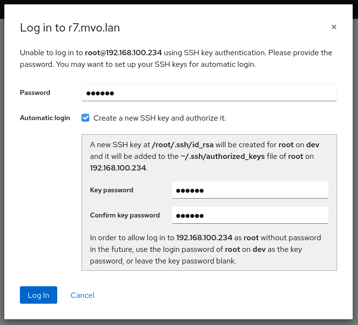Click the "Log in to r7.mvo.lan" title
Screen dimensions: 358x325
tap(70, 28)
